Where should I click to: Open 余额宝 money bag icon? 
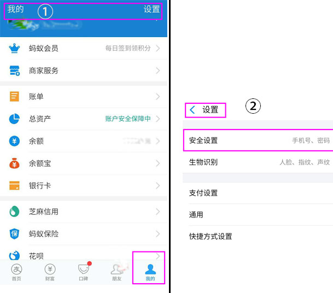(x=14, y=163)
